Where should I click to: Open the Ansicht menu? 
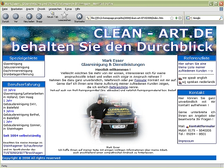[30, 9]
